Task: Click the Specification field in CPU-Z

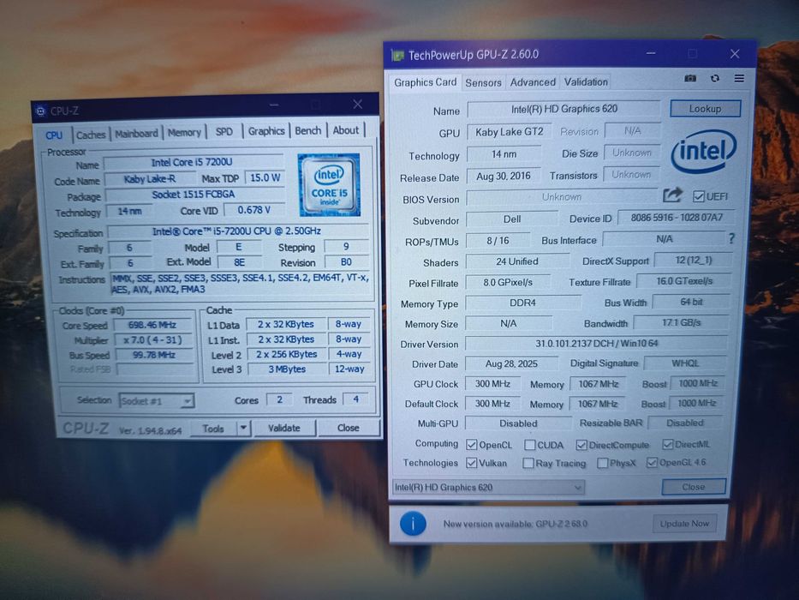Action: (237, 231)
